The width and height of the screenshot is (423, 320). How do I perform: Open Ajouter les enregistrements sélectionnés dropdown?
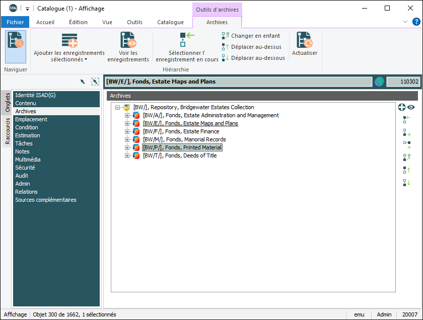click(x=69, y=56)
